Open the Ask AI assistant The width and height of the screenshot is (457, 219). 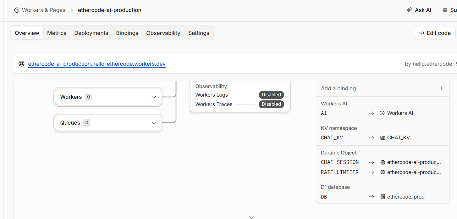[419, 10]
